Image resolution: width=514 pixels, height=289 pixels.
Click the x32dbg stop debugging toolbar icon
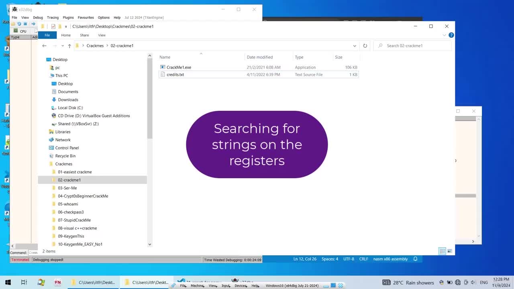(x=24, y=24)
